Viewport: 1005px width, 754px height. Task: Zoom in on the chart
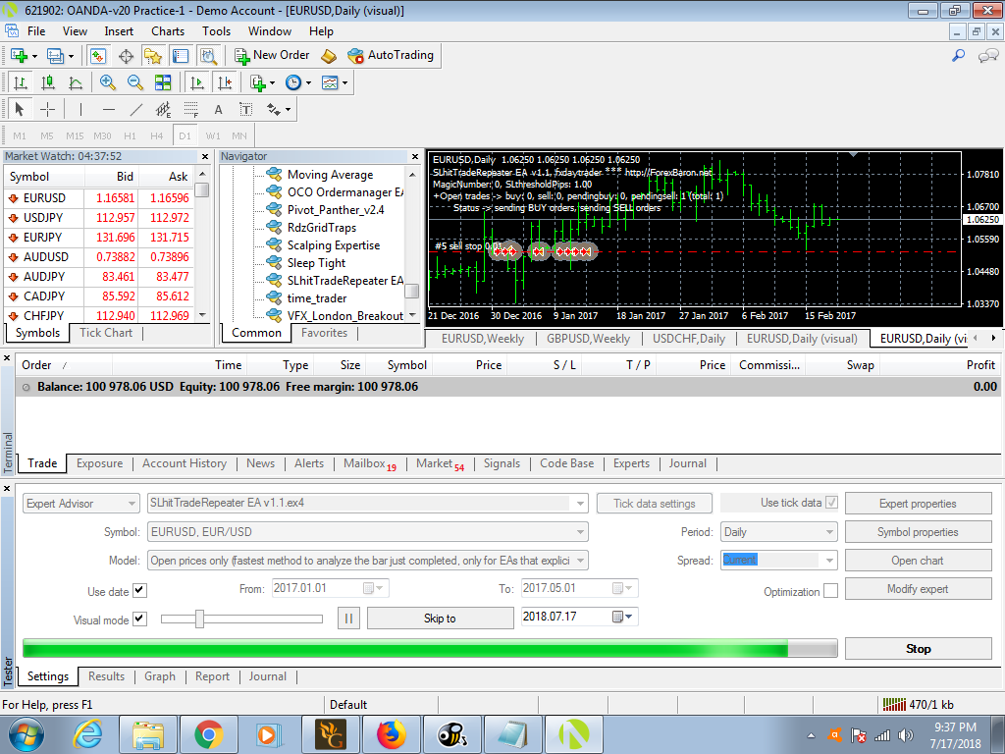tap(107, 82)
